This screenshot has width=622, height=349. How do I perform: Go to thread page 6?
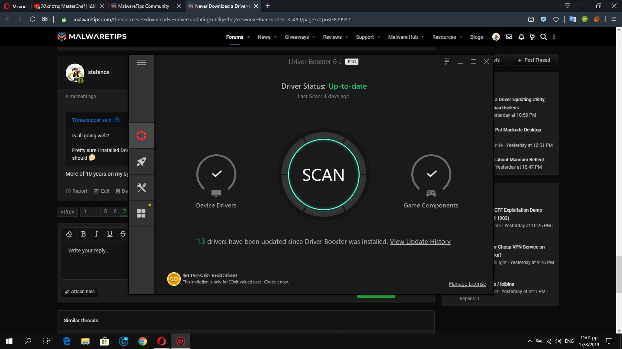coord(115,212)
